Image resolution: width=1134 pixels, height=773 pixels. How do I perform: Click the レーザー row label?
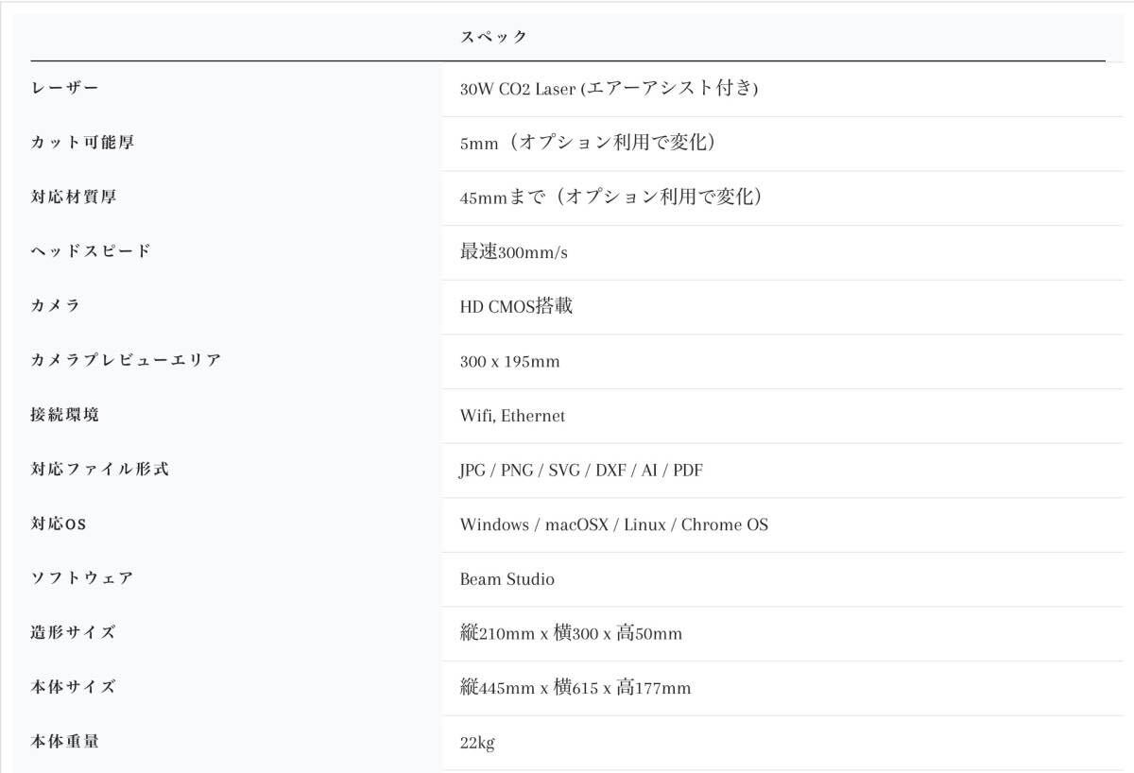(x=64, y=88)
